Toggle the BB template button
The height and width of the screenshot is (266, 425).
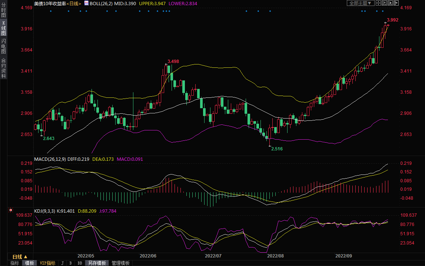pos(80,263)
